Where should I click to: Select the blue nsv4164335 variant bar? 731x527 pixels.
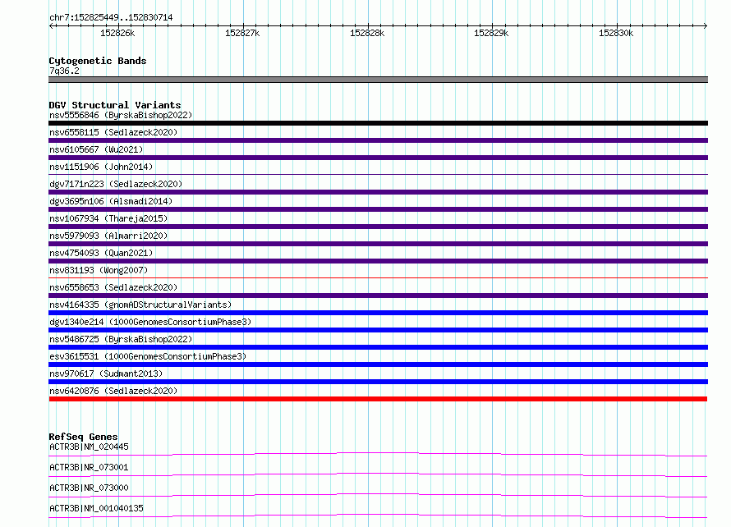[378, 313]
